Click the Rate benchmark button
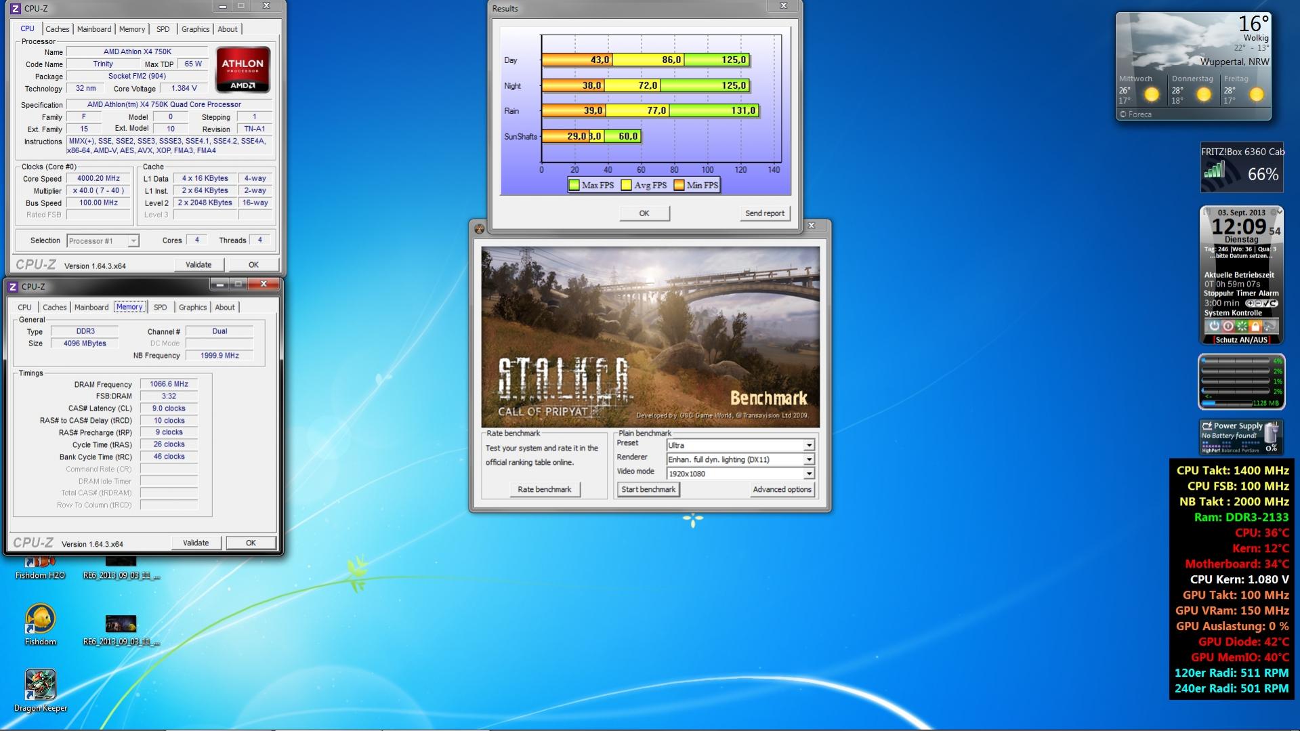This screenshot has height=731, width=1300. (545, 489)
